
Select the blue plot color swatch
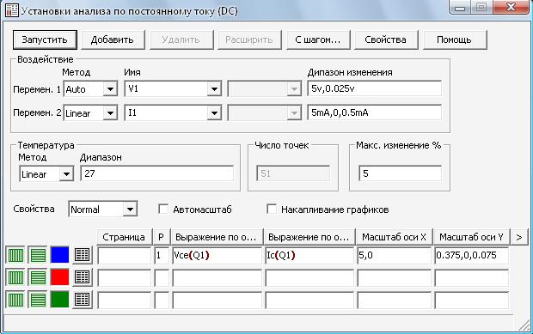coord(60,255)
